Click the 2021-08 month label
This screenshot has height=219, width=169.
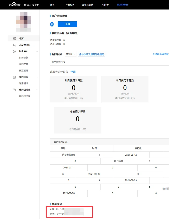(125, 94)
